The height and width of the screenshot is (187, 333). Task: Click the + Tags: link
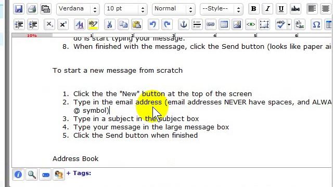point(79,173)
